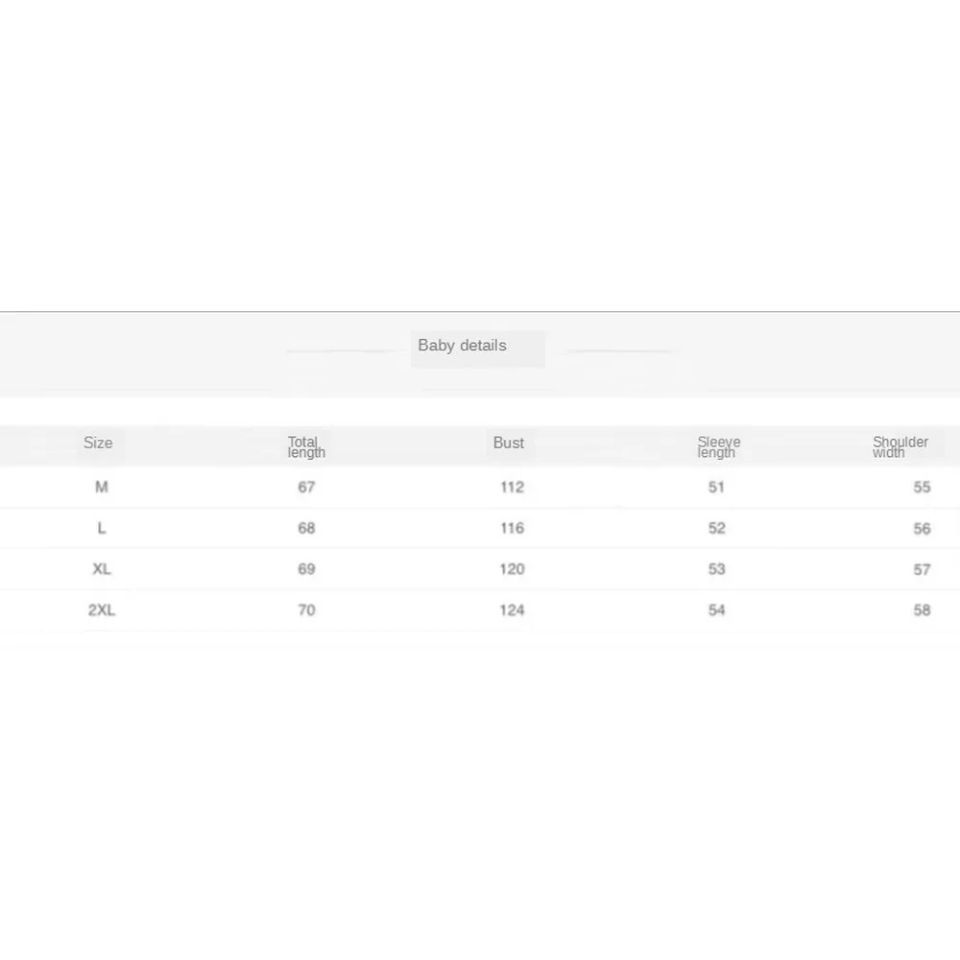The height and width of the screenshot is (960, 960).
Task: Select sleeve length value 51
Action: (717, 487)
